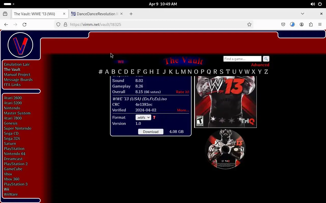Select GameCube system
326x203 pixels.
[x=13, y=169]
